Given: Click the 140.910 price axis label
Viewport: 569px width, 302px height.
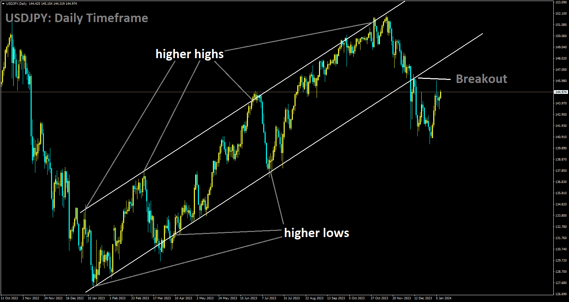Looking at the screenshot, I should [x=561, y=137].
